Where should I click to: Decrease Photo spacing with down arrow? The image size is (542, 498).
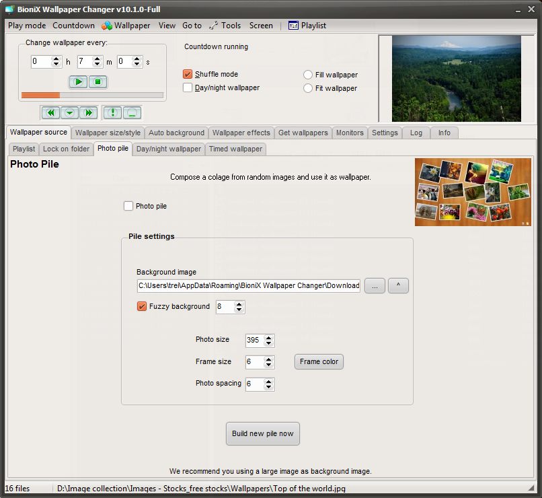coord(268,387)
